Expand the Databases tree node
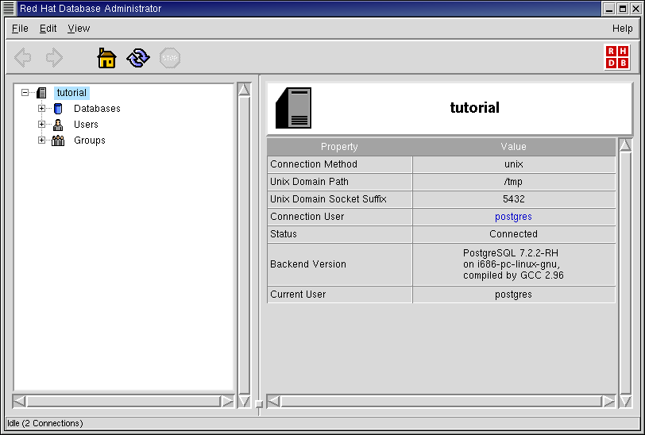This screenshot has height=435, width=645. click(41, 109)
